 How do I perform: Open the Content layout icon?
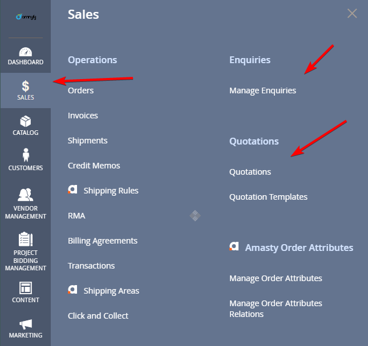point(25,288)
